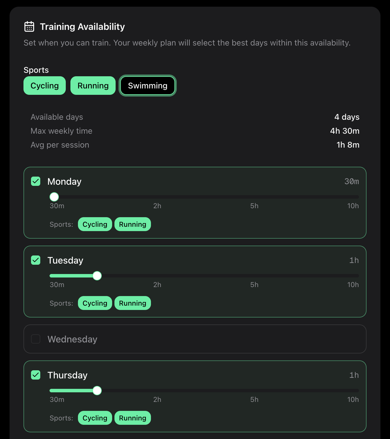Toggle the Cycling sport at top
This screenshot has height=439, width=390.
[45, 86]
